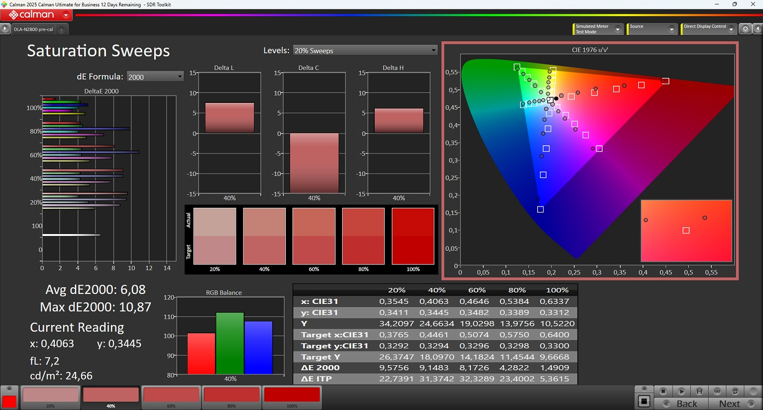The image size is (763, 410).
Task: Open settings with the gear icon
Action: pos(746,29)
